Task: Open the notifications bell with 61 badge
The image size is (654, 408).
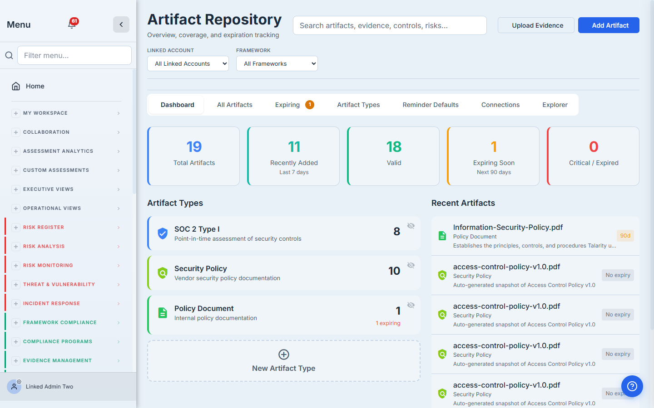Action: [72, 24]
